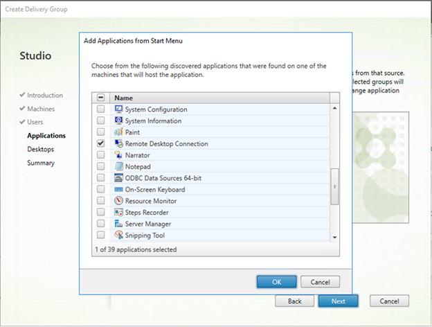Screen dimensions: 432x327
Task: Check the System Configuration checkbox
Action: click(101, 109)
